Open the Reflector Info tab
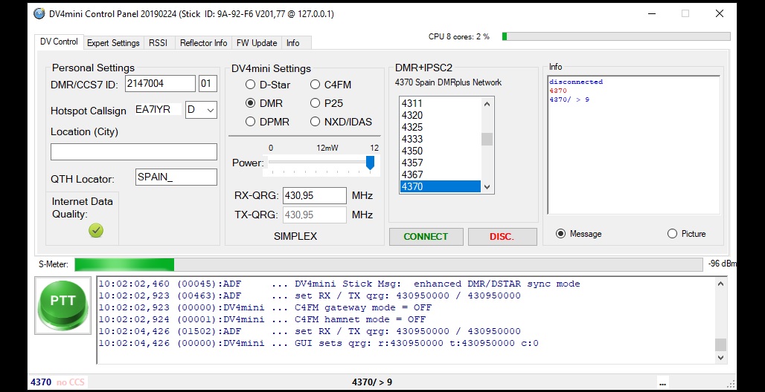 203,43
